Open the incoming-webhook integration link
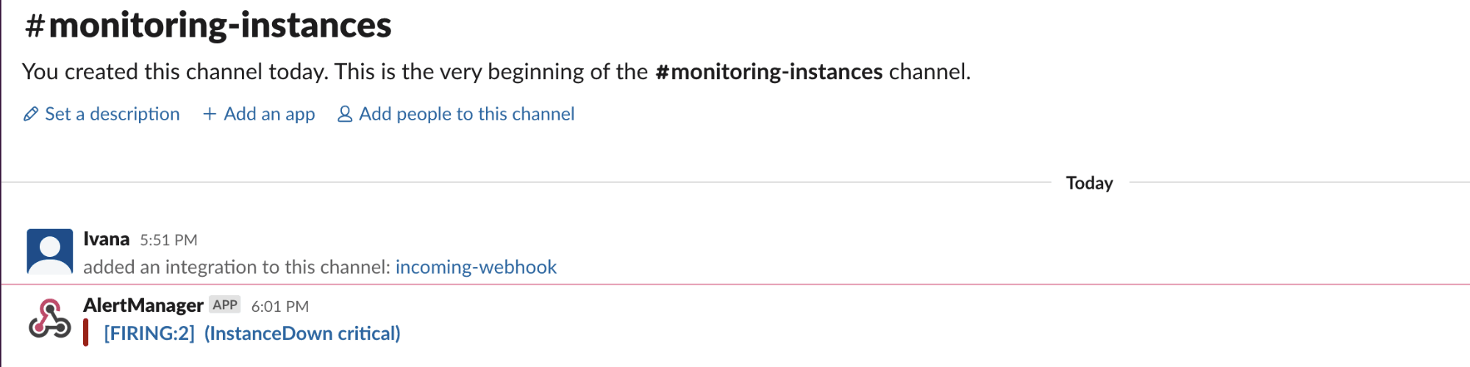Viewport: 1470px width, 367px height. pos(476,267)
